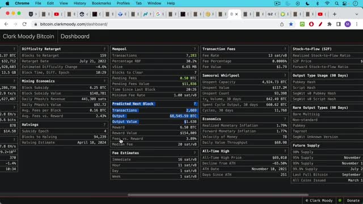Click the Dashboard header link

click(x=75, y=36)
